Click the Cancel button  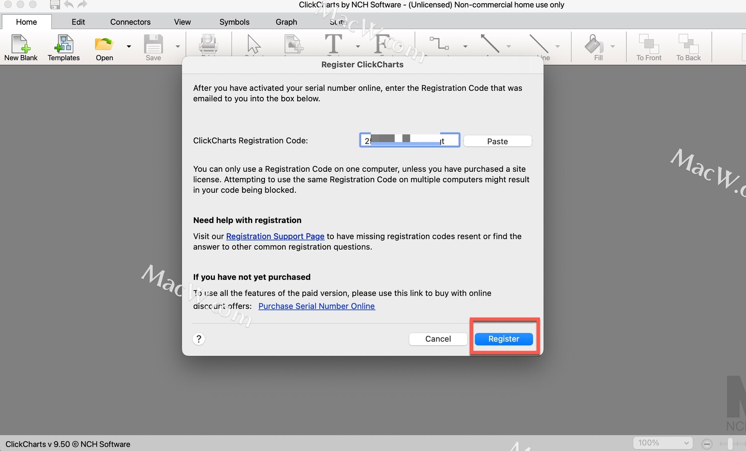(x=438, y=339)
